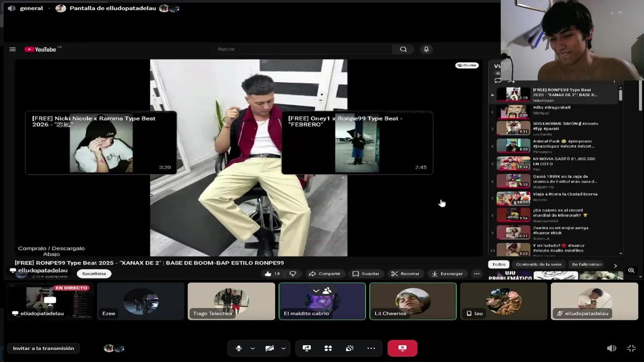Screen dimensions: 644x362
Task: Open the playlist three-dot menu
Action: (614, 80)
